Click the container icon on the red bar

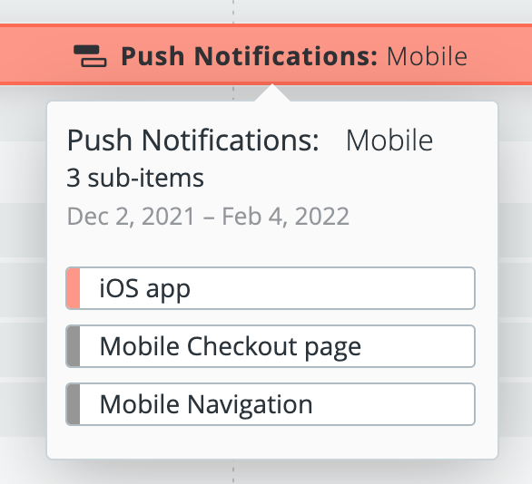90,56
